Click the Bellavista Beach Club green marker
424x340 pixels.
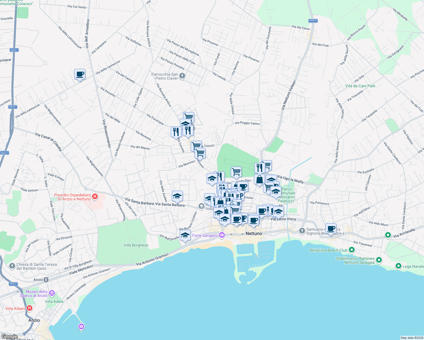coord(352,250)
